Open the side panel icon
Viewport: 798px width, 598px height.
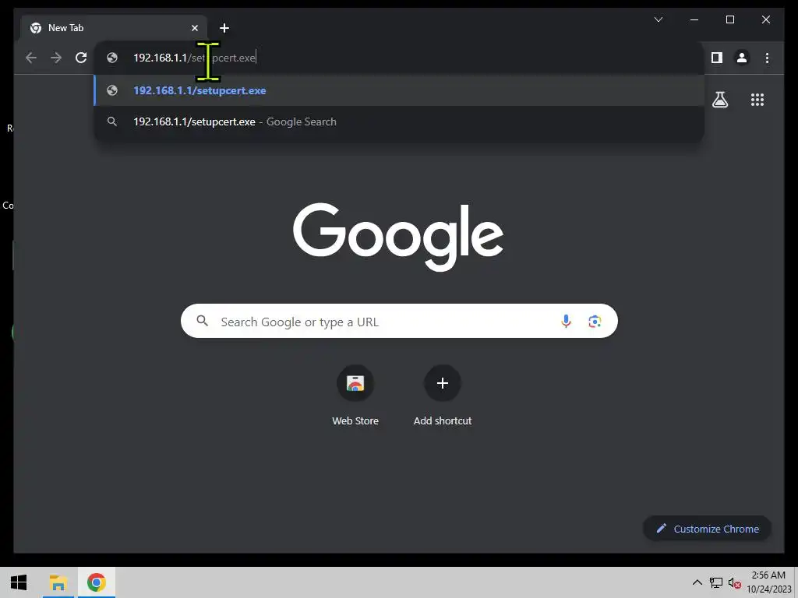click(x=717, y=58)
